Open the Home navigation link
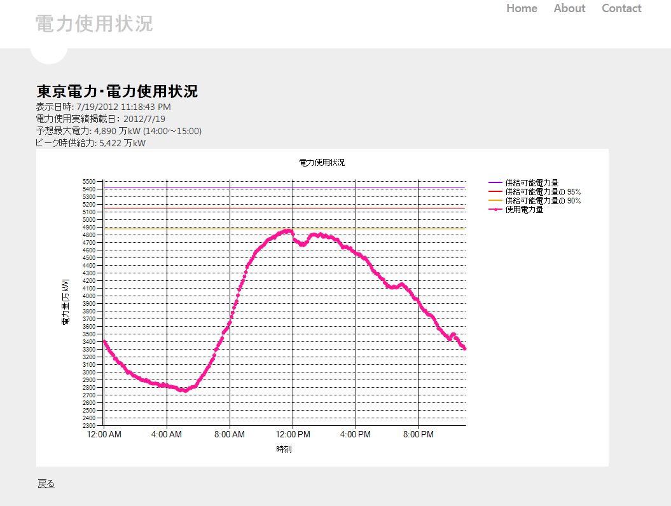Viewport: 671px width, 506px height. 522,8
